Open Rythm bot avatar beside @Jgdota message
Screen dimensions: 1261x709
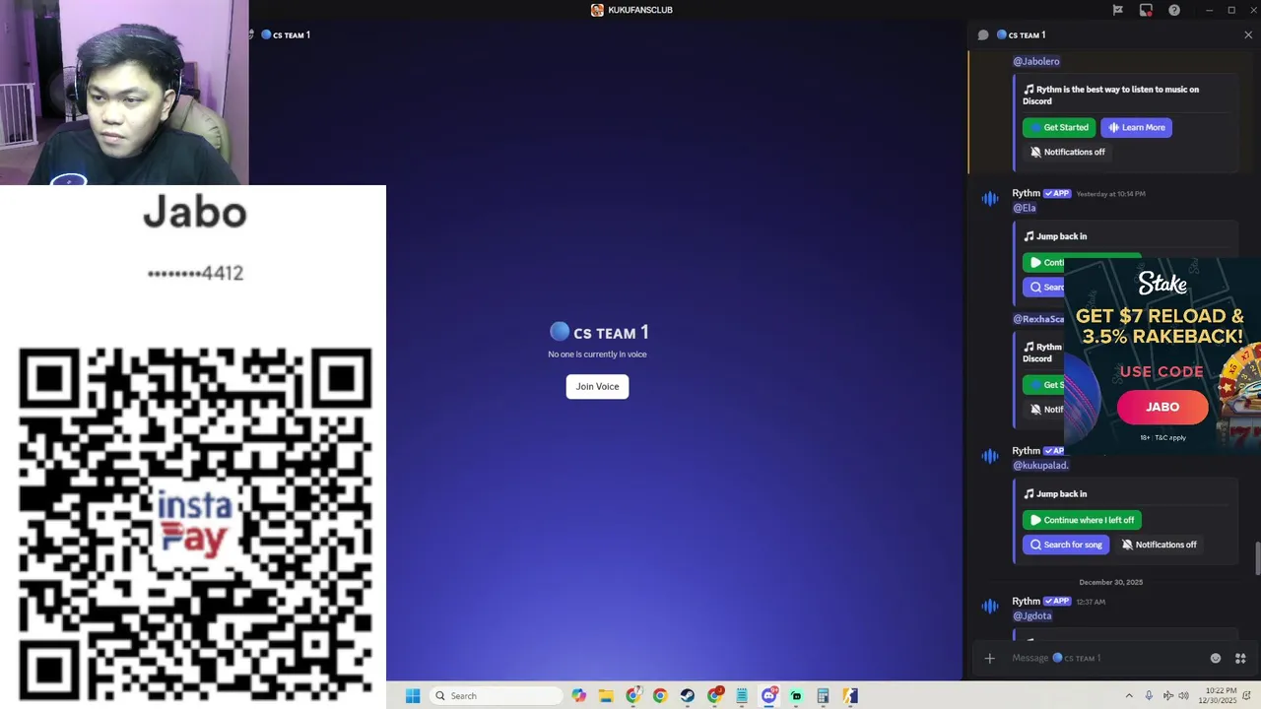990,607
